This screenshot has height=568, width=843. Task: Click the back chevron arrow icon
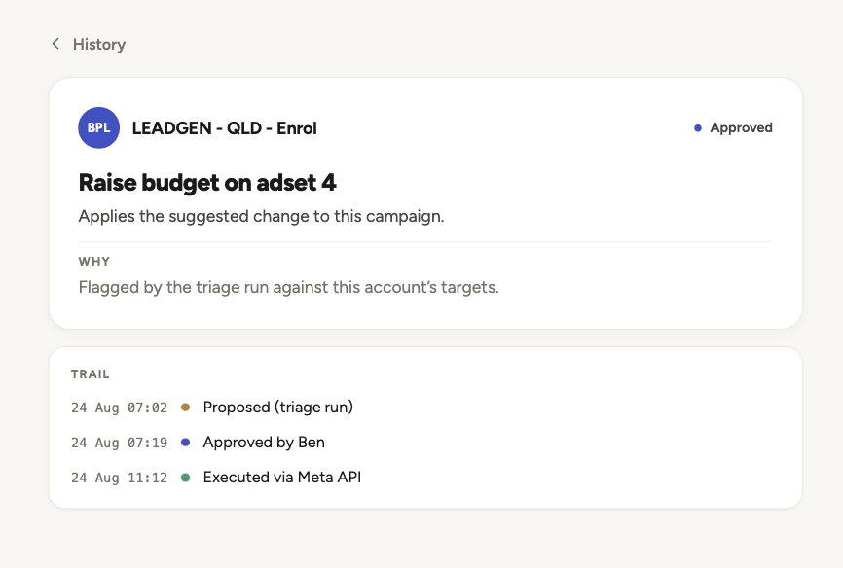click(x=55, y=44)
